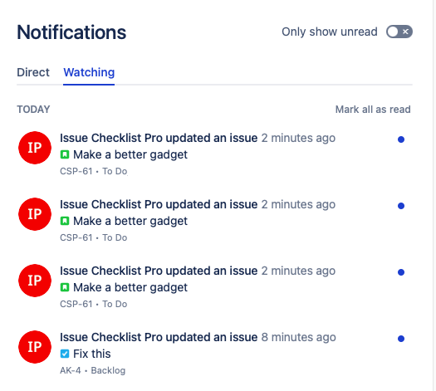Image resolution: width=436 pixels, height=391 pixels.
Task: Click the green story icon in the first notification
Action: pos(65,154)
